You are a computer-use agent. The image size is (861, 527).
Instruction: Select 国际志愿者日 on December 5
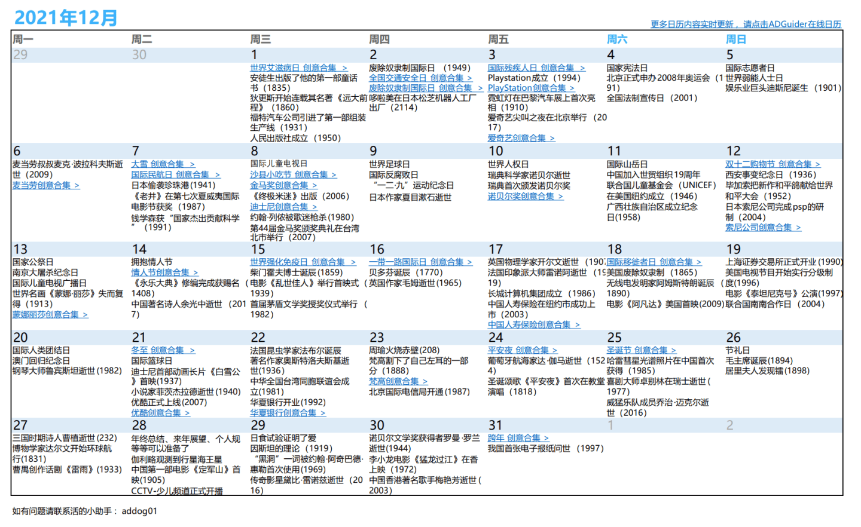click(x=750, y=68)
